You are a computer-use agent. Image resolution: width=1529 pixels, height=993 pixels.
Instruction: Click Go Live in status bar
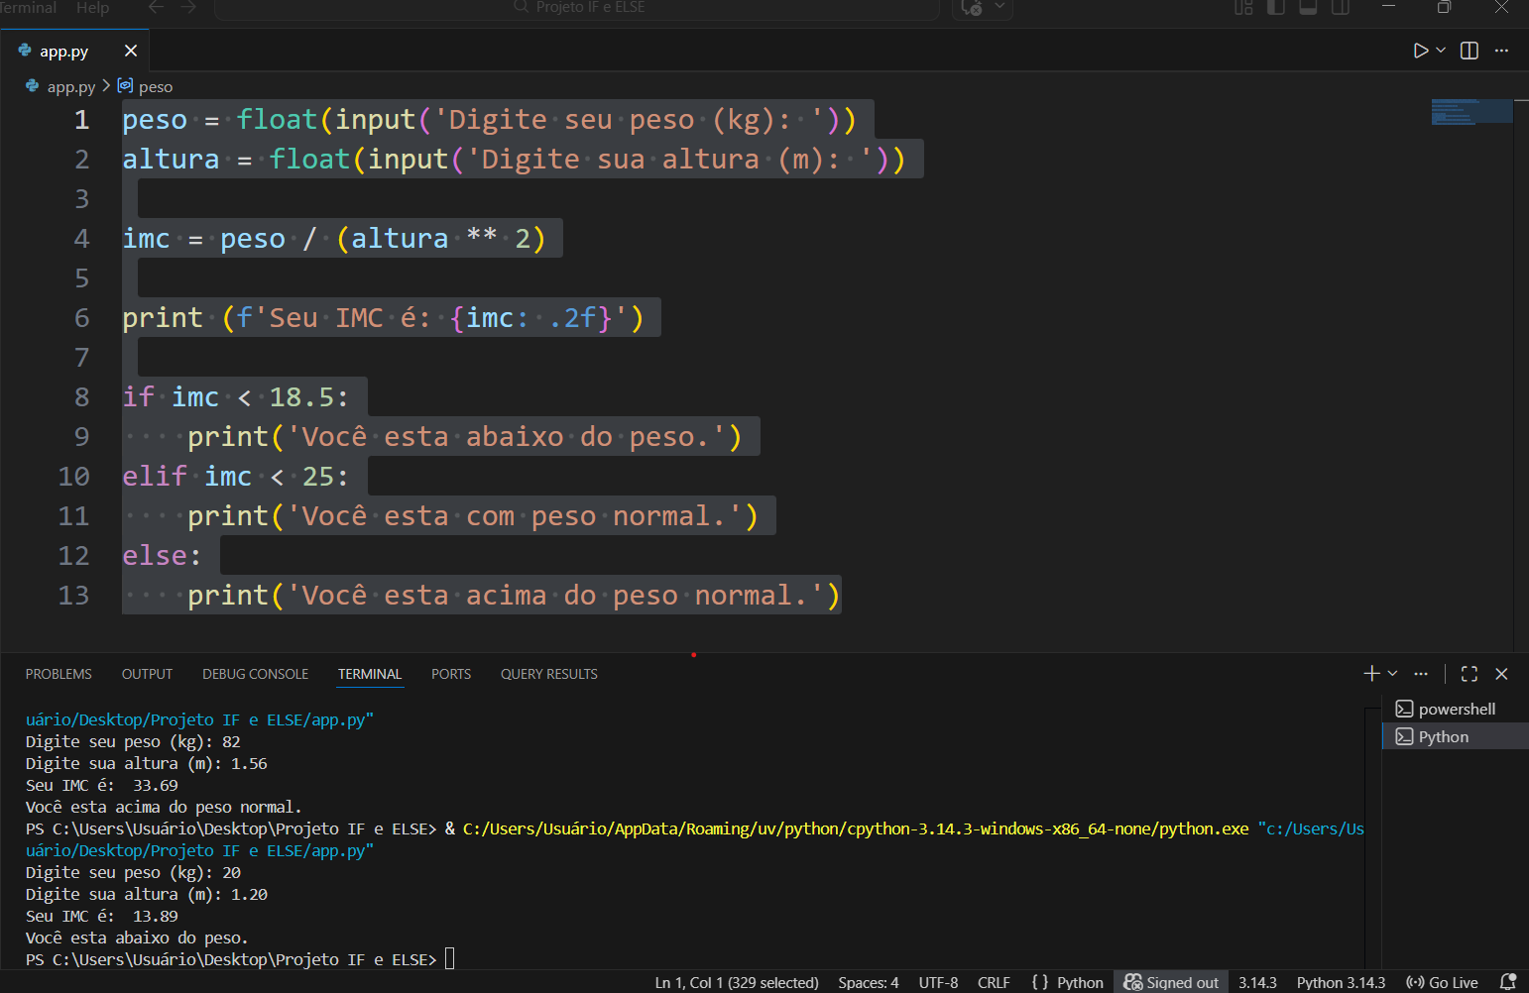click(1443, 982)
